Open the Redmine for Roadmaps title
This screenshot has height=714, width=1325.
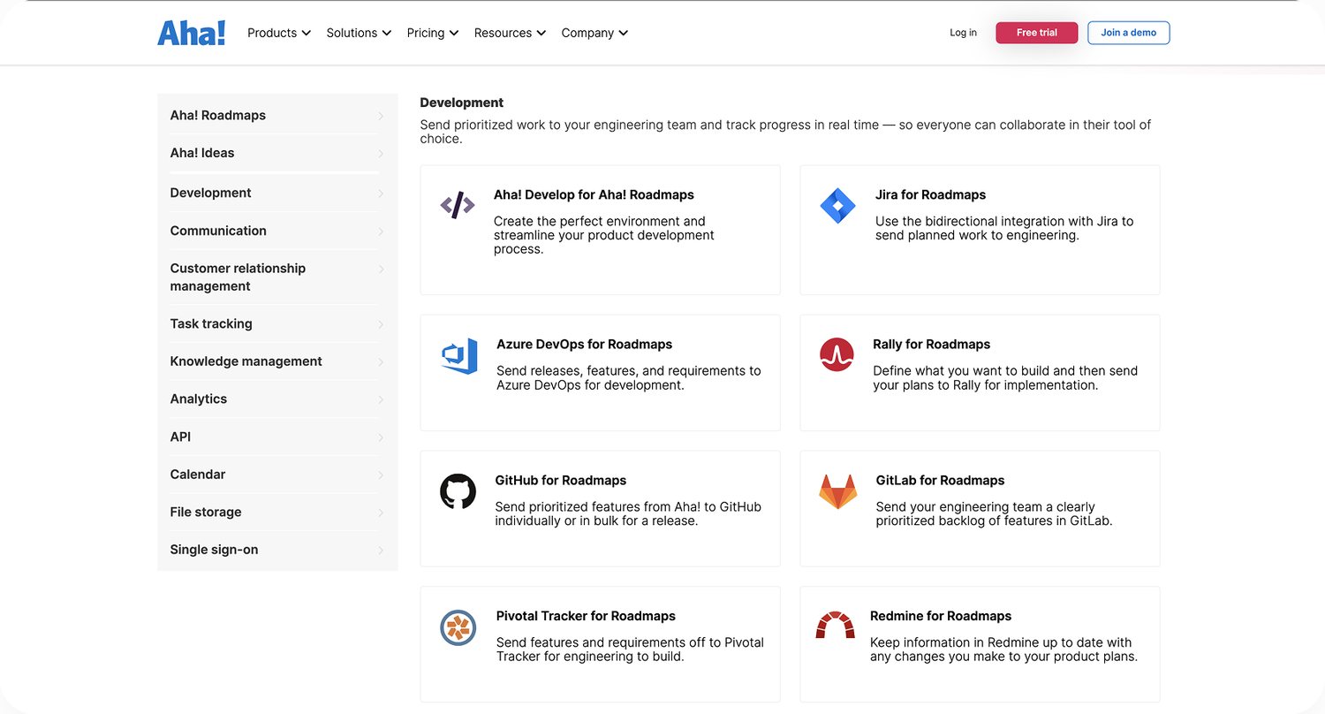pos(941,617)
